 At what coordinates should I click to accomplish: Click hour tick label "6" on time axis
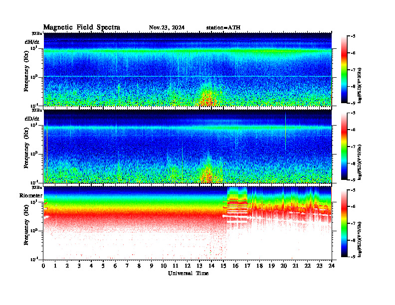point(115,266)
